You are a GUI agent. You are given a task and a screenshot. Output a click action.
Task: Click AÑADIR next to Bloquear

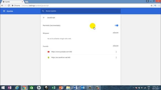point(115,33)
